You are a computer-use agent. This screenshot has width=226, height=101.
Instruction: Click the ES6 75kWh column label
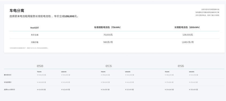[167, 72]
